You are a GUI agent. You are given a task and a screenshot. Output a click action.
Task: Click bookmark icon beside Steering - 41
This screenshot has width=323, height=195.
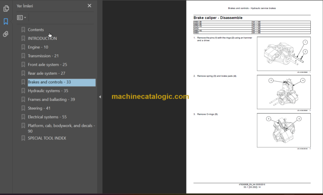pyautogui.click(x=23, y=108)
